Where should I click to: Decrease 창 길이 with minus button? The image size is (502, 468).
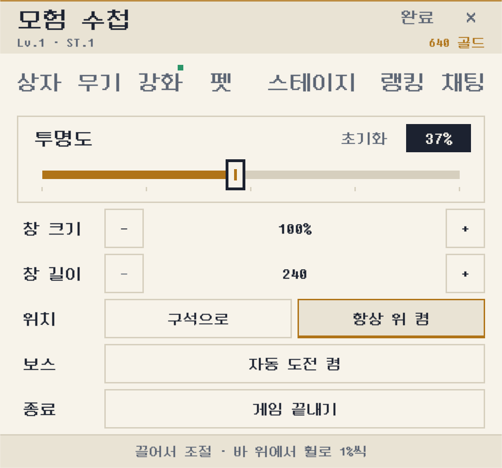pos(124,273)
